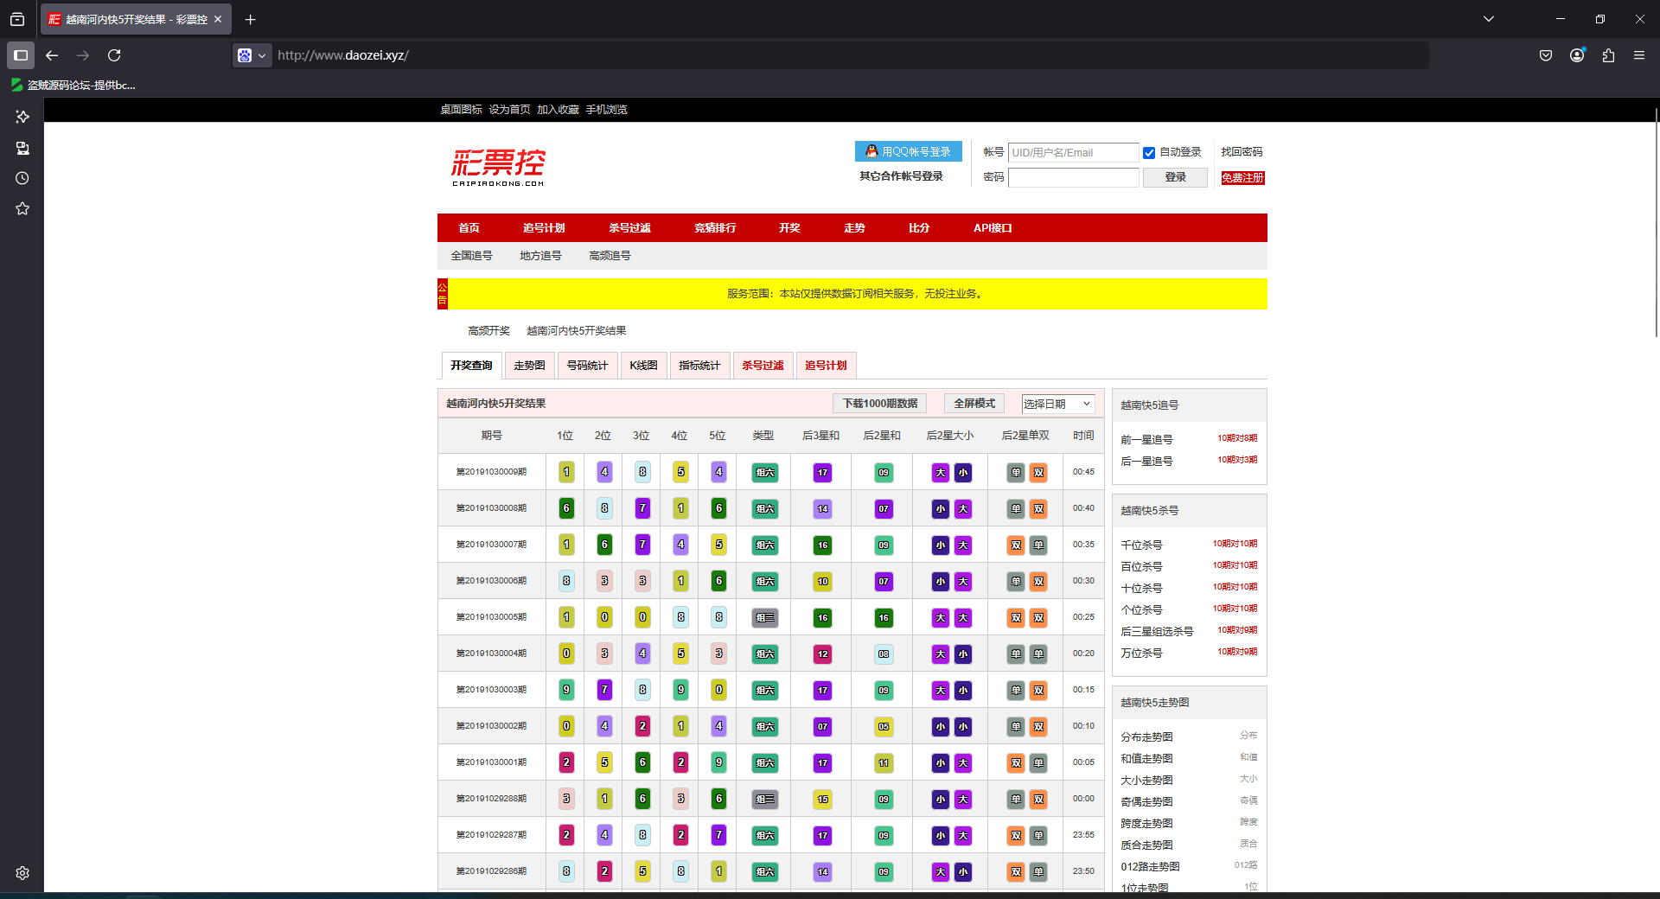Open the list all tabs dropdown
1660x899 pixels.
pos(1489,19)
